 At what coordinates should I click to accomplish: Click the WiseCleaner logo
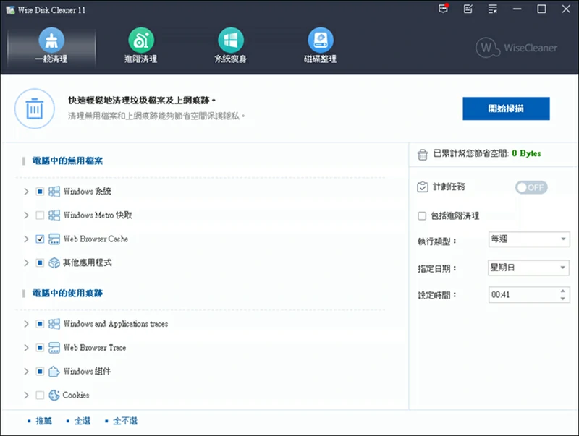click(x=517, y=48)
